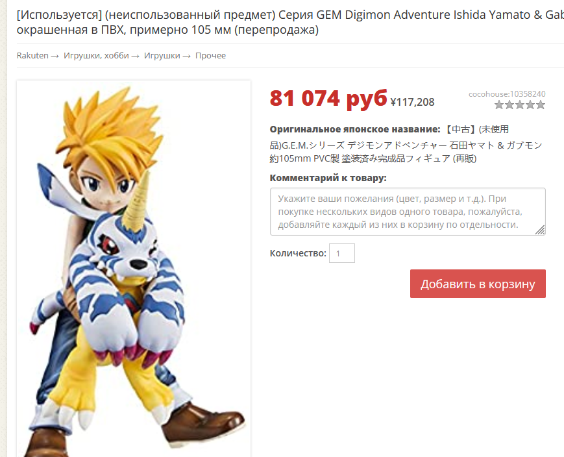Click the product title heading
This screenshot has height=457, width=564.
click(x=290, y=22)
